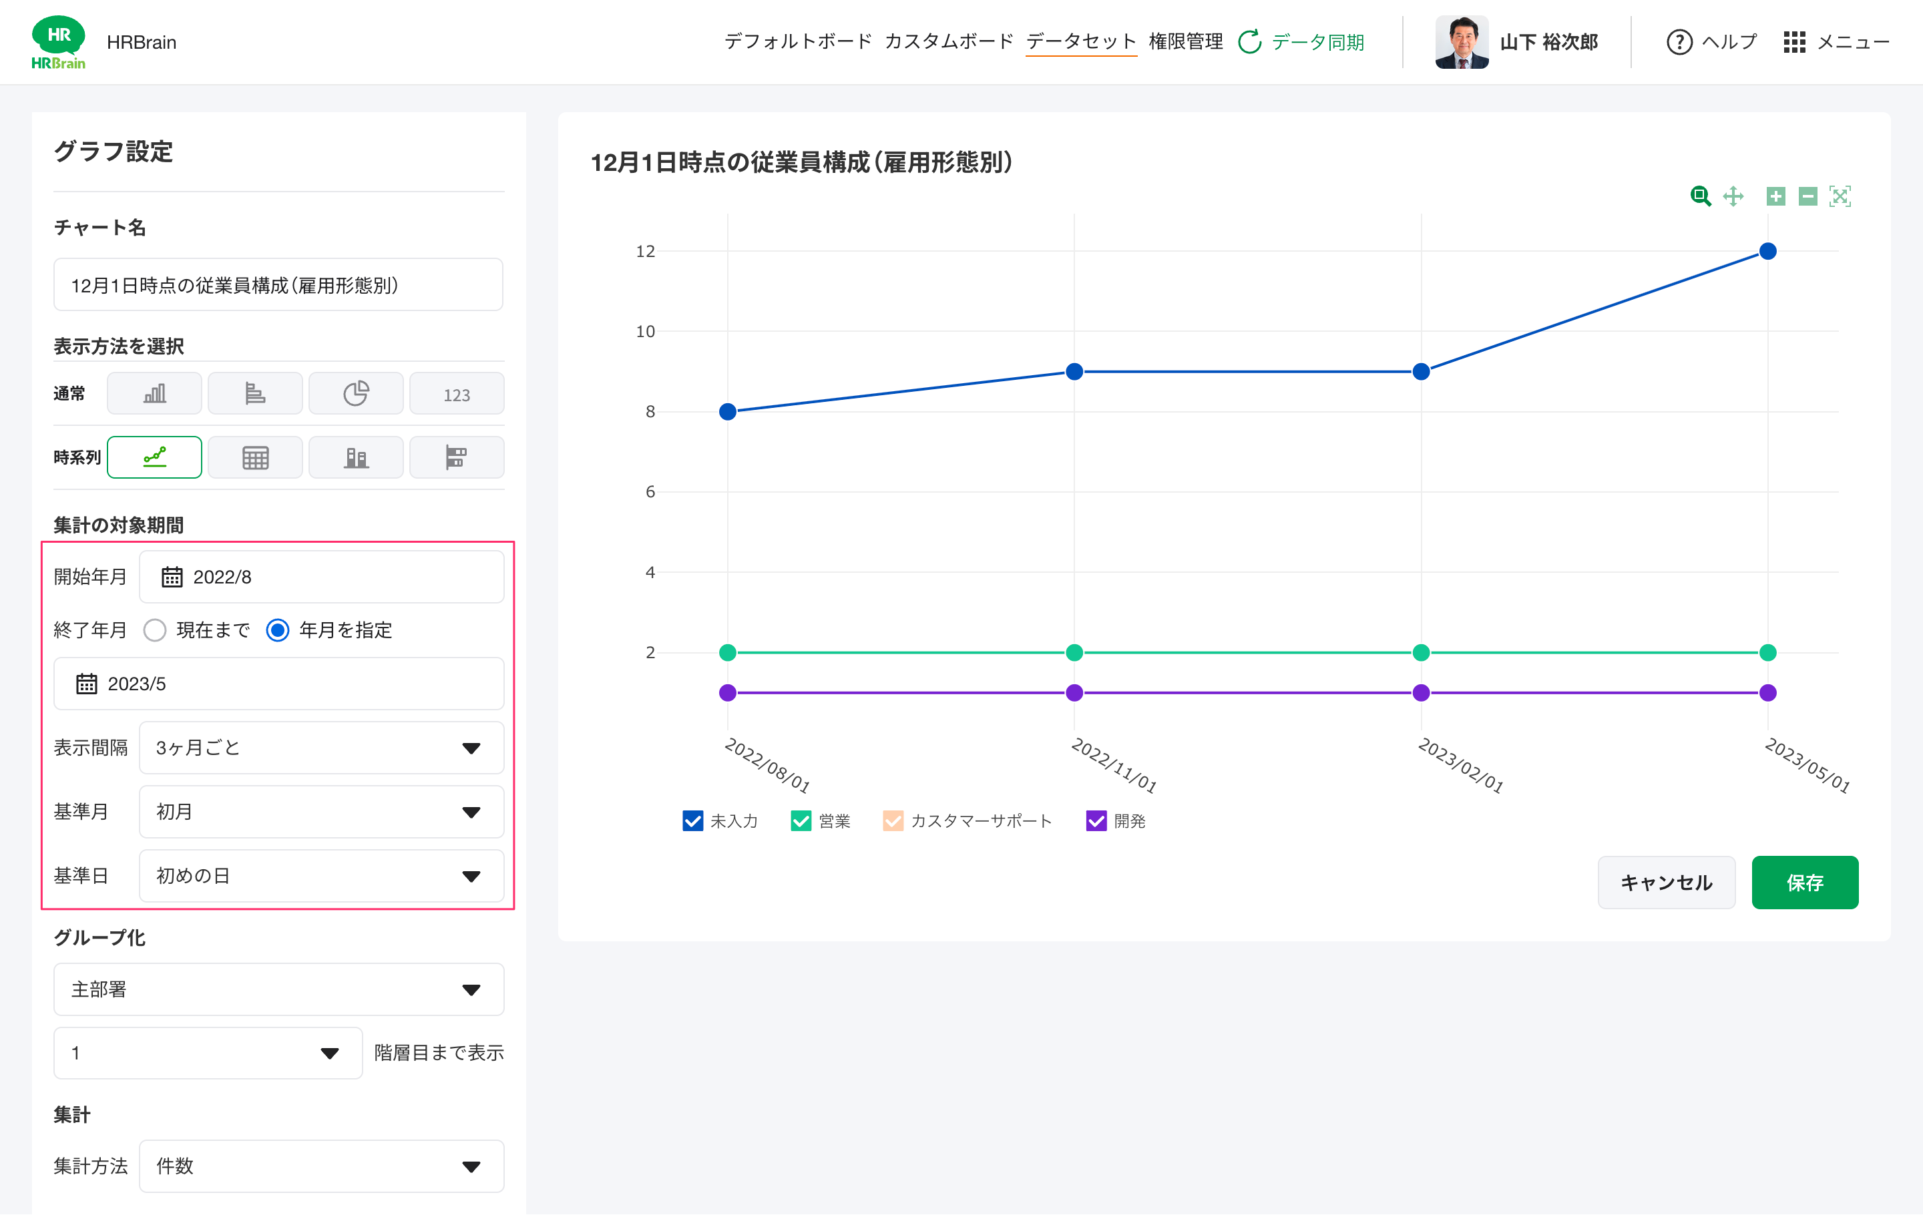Enable the カスタマーサポート legend checkbox

pyautogui.click(x=892, y=820)
